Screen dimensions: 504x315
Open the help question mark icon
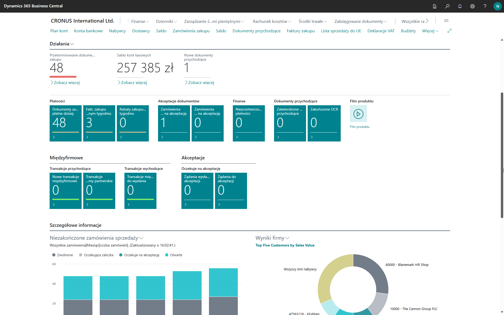pyautogui.click(x=485, y=6)
